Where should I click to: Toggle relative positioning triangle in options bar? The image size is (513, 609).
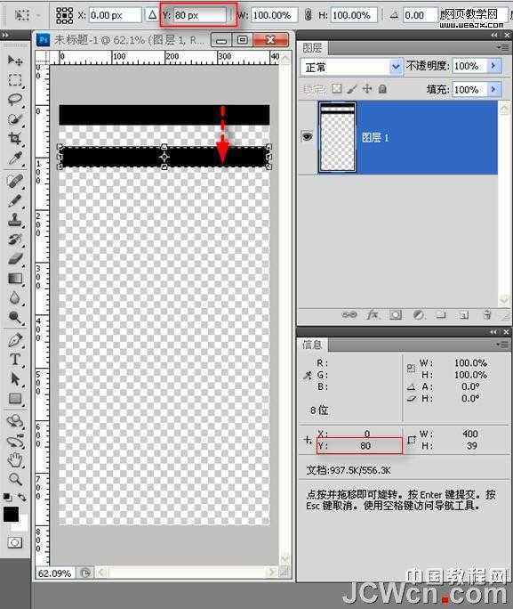tap(152, 15)
